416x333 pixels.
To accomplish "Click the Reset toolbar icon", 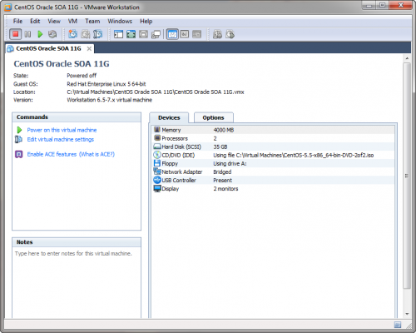I will (52, 34).
